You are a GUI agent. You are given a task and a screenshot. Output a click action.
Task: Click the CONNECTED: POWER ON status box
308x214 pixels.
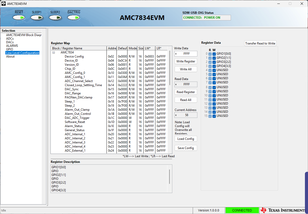point(207,18)
